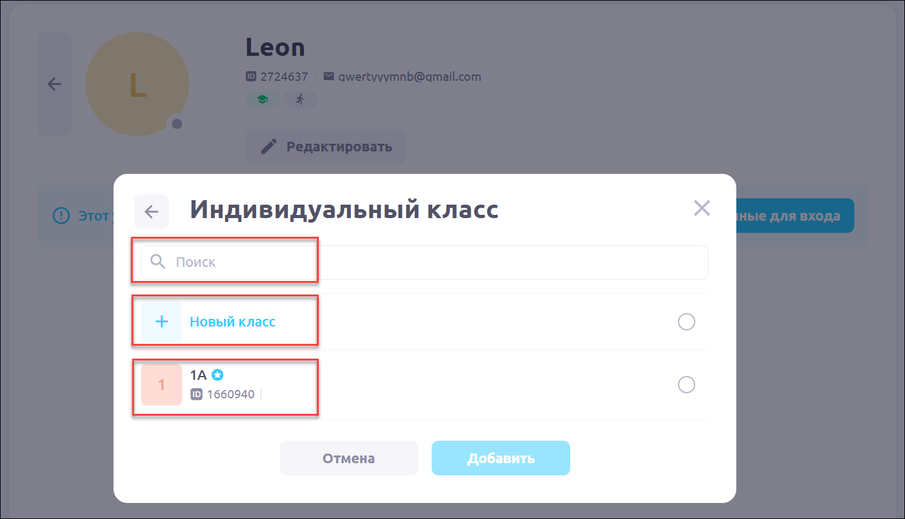Click the info icon in the blue banner
Viewport: 905px width, 519px height.
[x=61, y=216]
